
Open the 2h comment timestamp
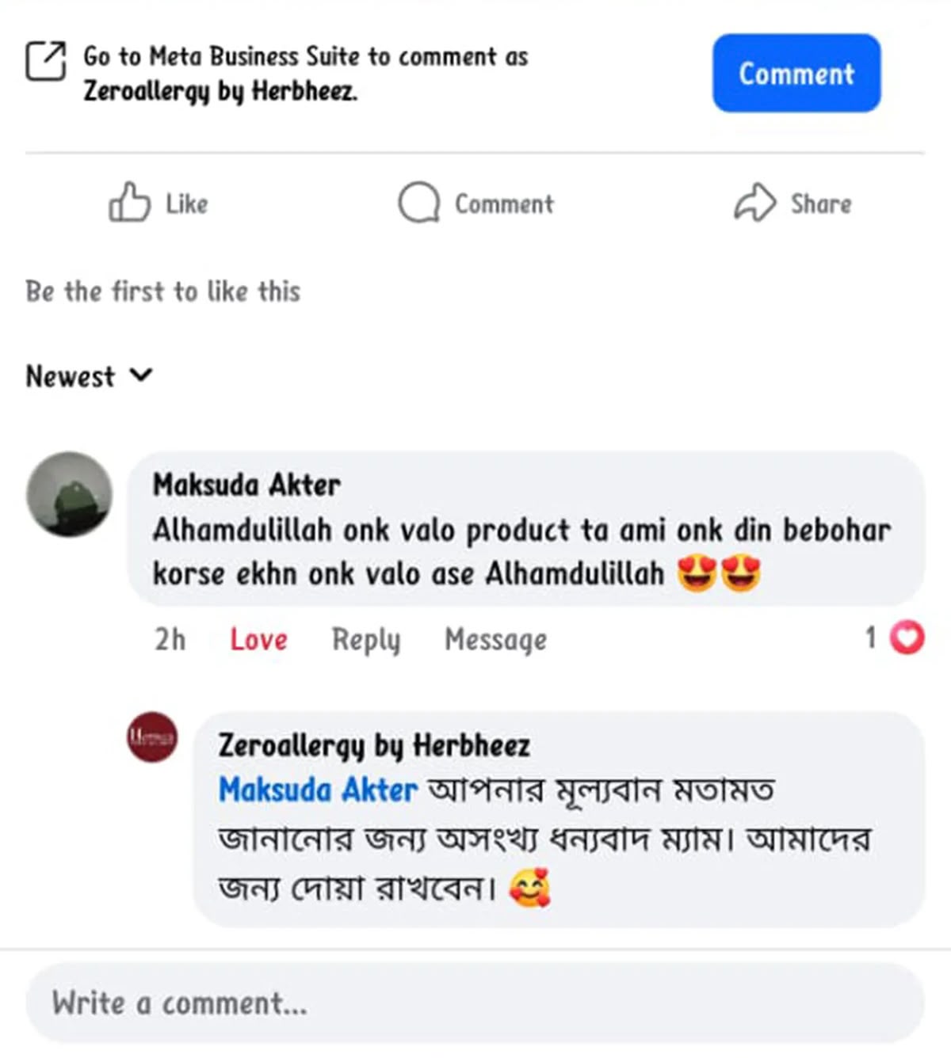point(170,639)
